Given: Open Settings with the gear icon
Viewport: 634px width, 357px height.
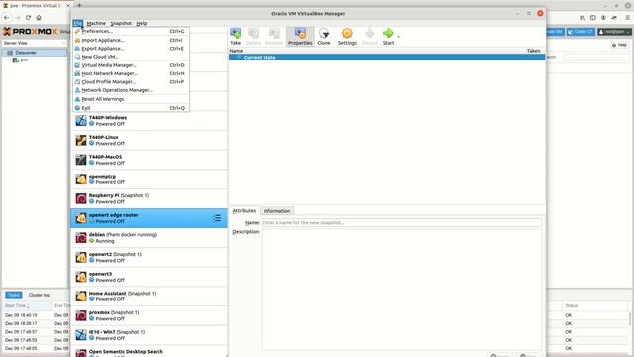Looking at the screenshot, I should (x=347, y=36).
